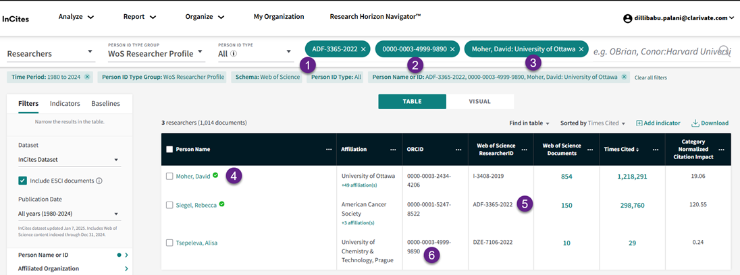Open the Person ID Type Group dropdown
The height and width of the screenshot is (275, 740).
tap(157, 54)
